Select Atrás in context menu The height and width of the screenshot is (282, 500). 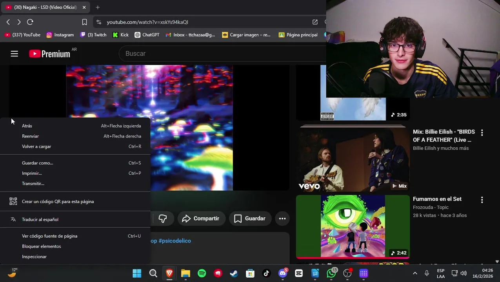75,126
